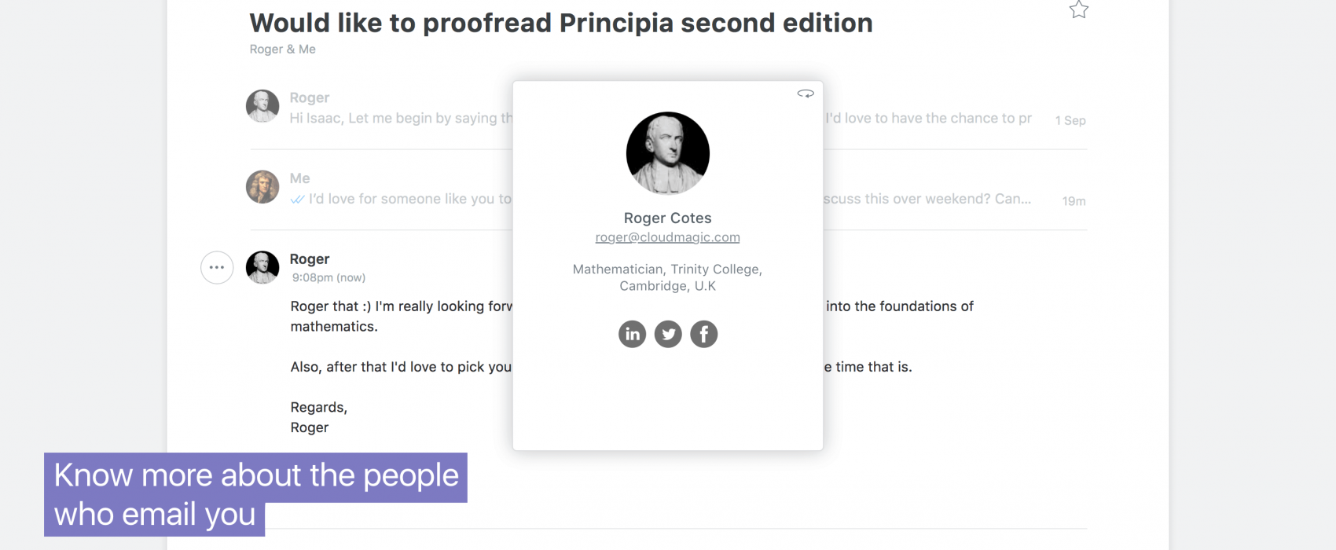This screenshot has height=550, width=1336.
Task: Click the roger@cloudmagic.com email link
Action: 667,237
